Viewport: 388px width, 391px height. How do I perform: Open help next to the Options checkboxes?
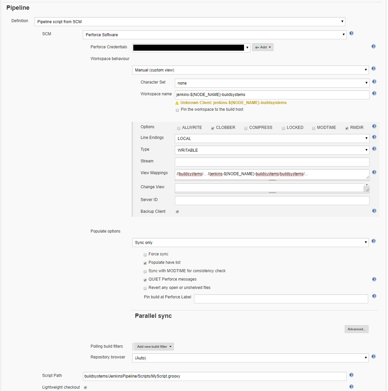click(x=374, y=126)
